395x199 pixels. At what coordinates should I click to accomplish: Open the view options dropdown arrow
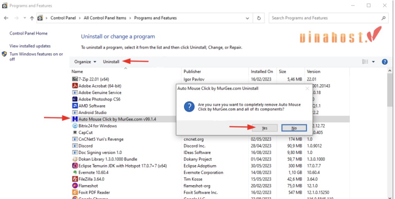373,62
